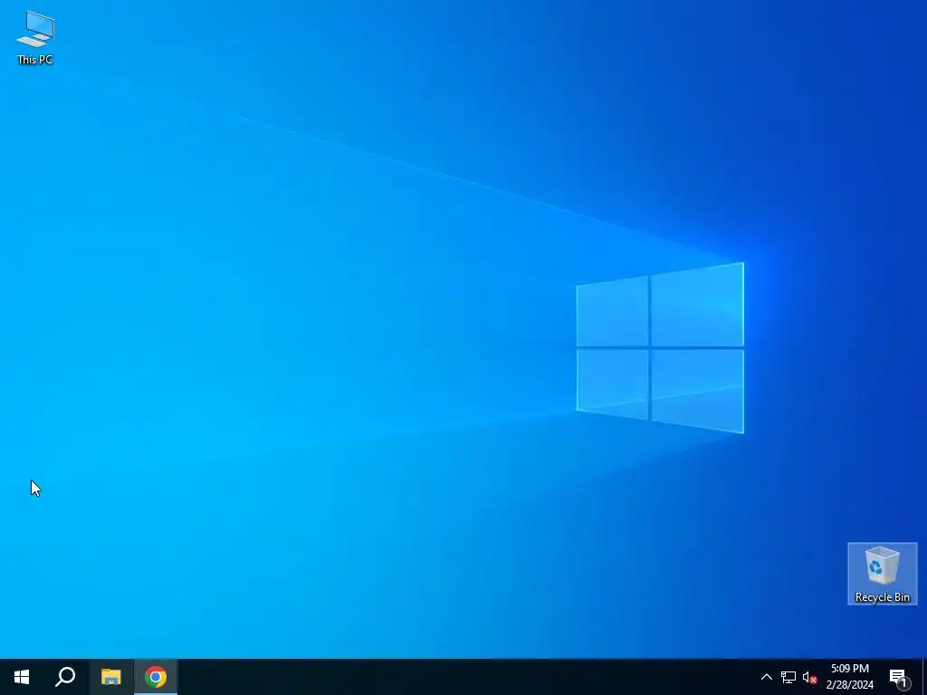
Task: Open taskbar search magnifier
Action: pyautogui.click(x=65, y=677)
